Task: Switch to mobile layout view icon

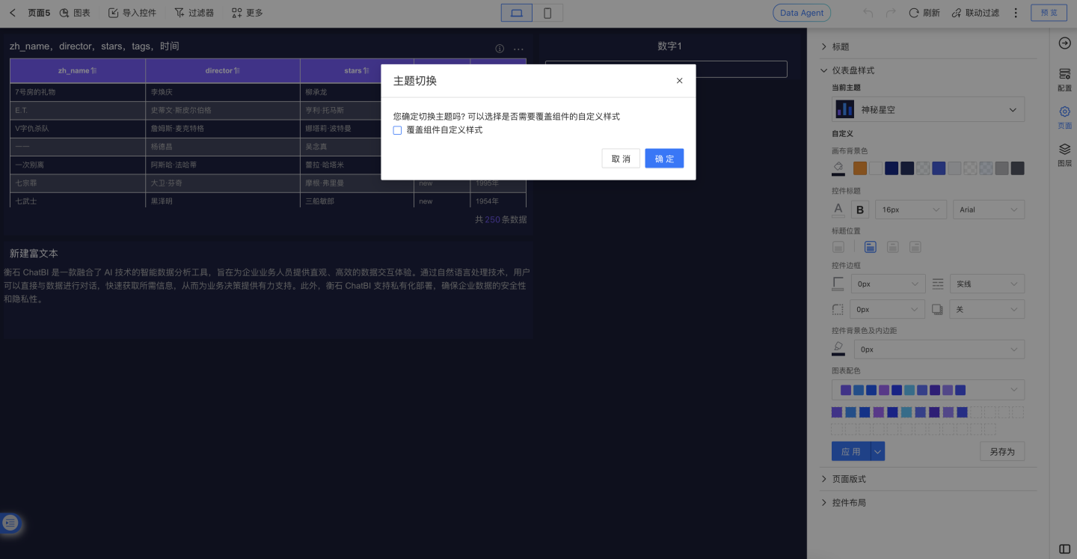Action: [547, 13]
